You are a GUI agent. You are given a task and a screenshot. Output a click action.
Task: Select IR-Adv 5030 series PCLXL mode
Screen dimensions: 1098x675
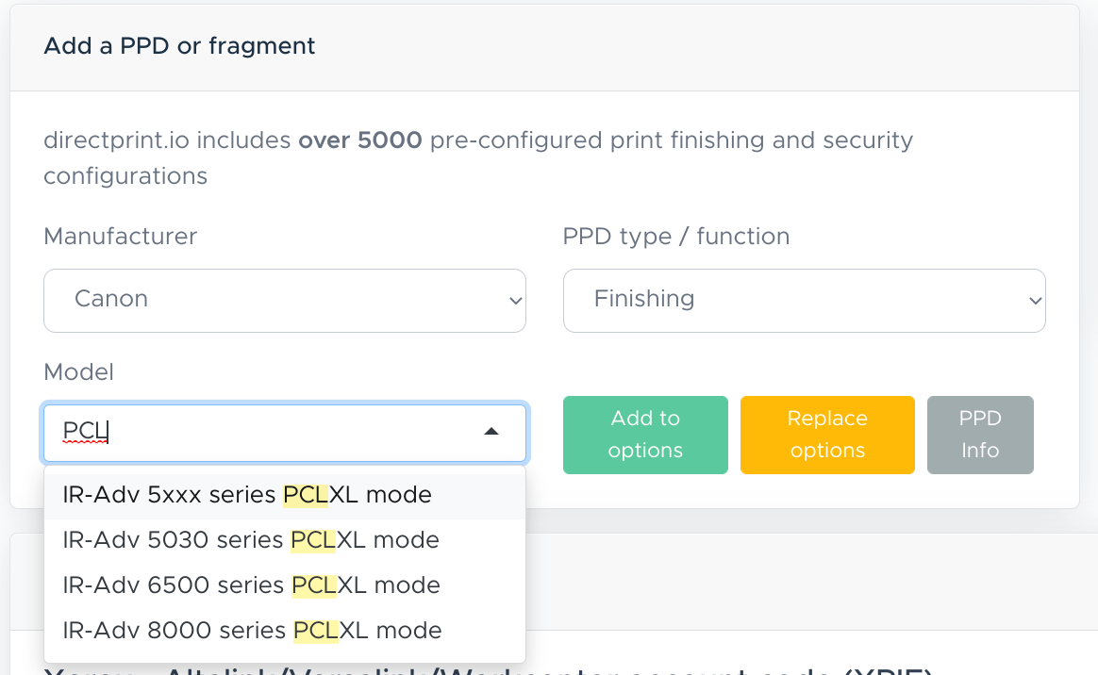pyautogui.click(x=250, y=539)
